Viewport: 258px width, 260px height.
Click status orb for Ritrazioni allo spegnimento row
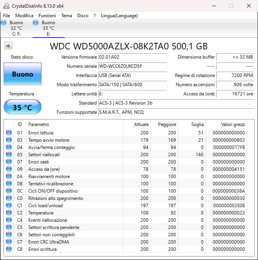tap(9, 198)
